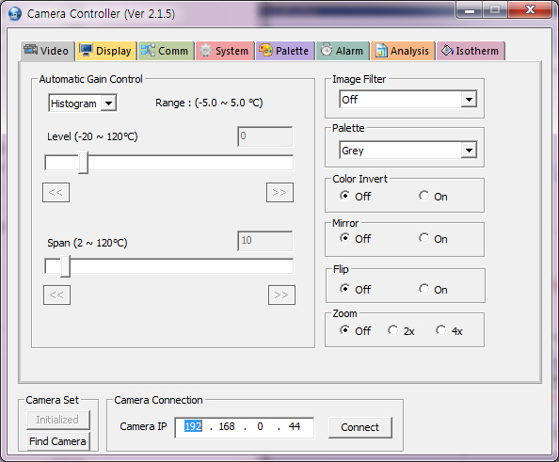The width and height of the screenshot is (559, 462).
Task: Click the Video tab camera icon
Action: [31, 50]
